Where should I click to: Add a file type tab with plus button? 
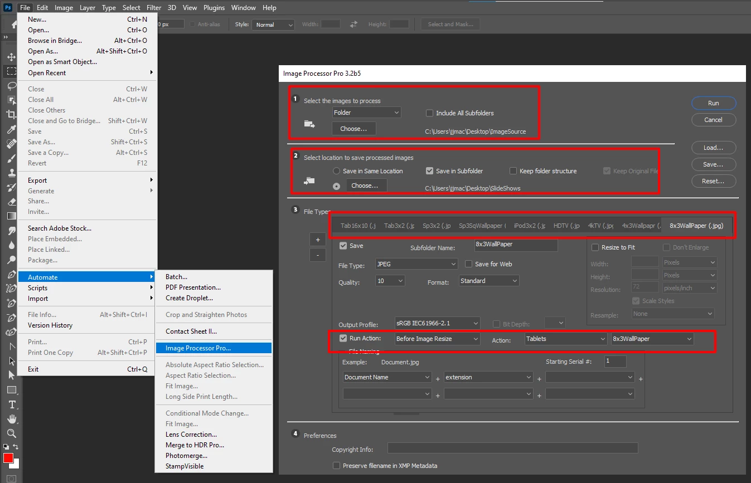318,240
